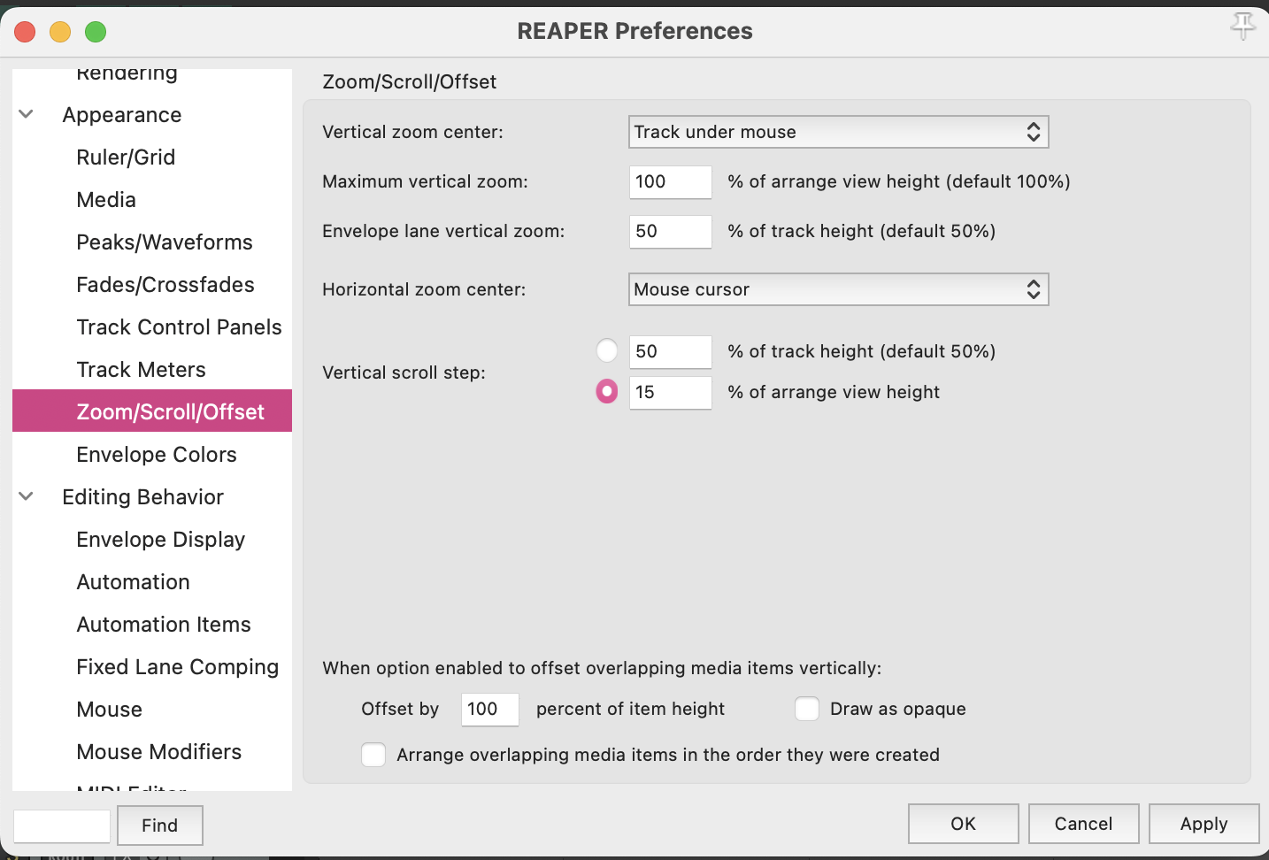Click the Zoom/Scroll/Offset page heading
This screenshot has height=860, width=1269.
coord(409,82)
